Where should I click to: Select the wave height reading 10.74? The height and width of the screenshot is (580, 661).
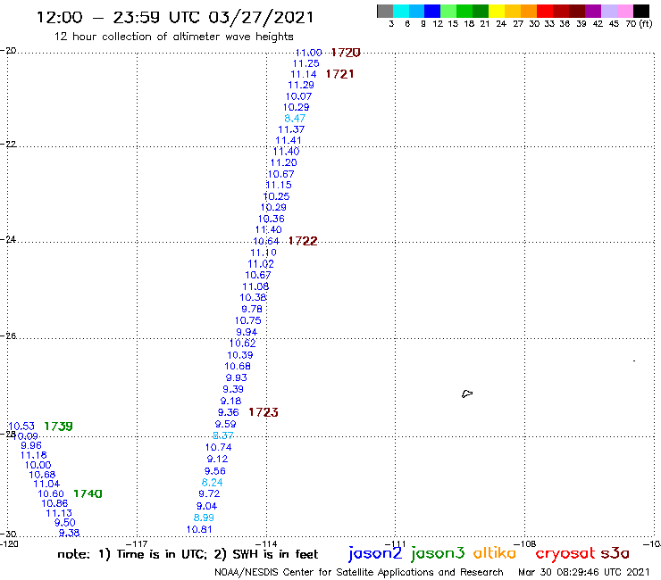click(218, 447)
